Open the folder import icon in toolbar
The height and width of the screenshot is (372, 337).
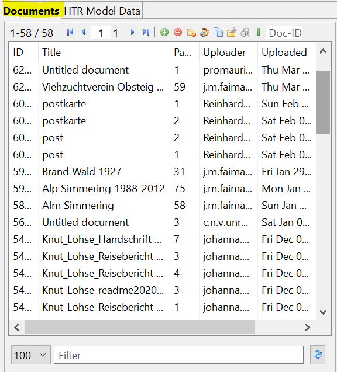click(191, 33)
